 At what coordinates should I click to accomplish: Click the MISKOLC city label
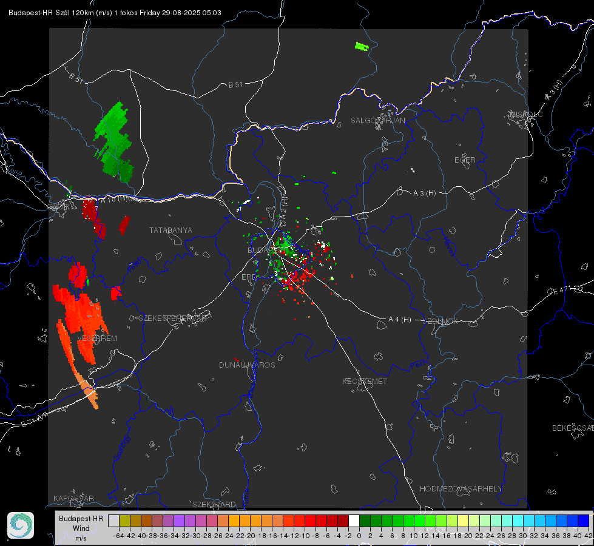(526, 115)
